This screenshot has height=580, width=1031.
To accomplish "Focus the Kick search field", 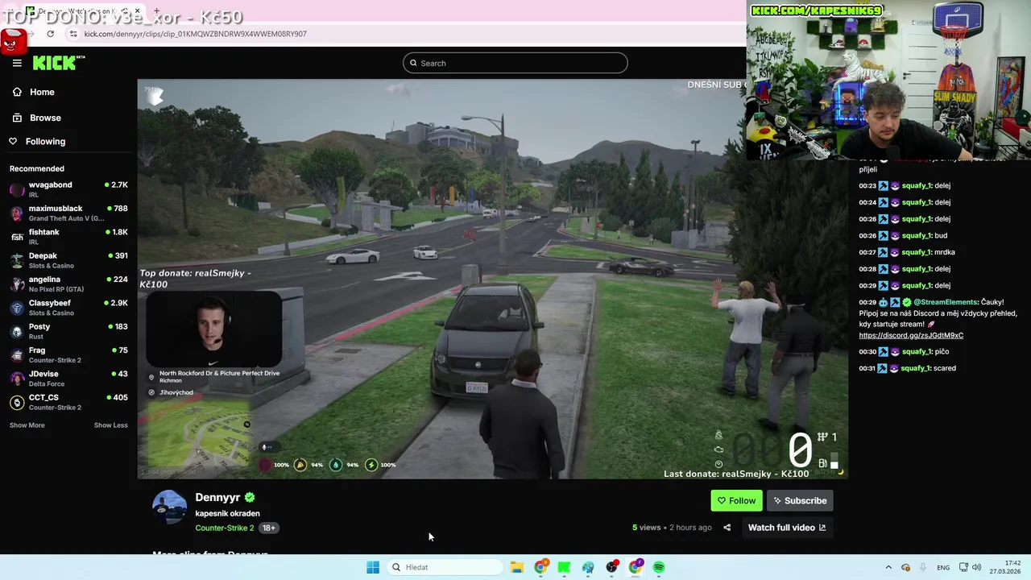I will 515,63.
